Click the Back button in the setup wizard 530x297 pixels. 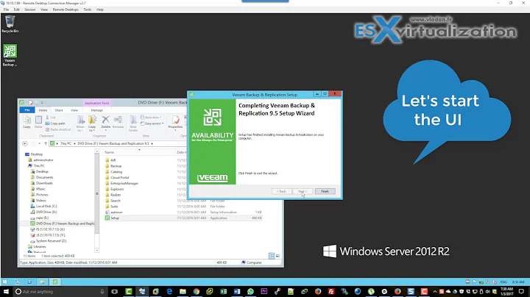(281, 191)
